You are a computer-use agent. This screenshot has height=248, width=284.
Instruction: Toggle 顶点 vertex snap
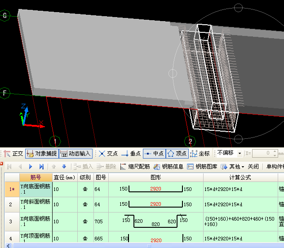point(177,154)
